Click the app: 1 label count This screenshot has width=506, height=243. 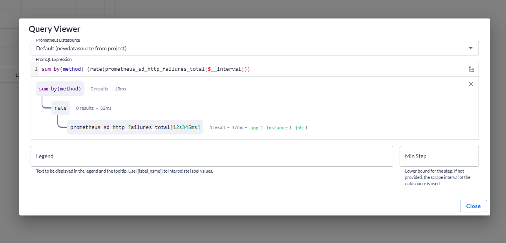point(257,128)
